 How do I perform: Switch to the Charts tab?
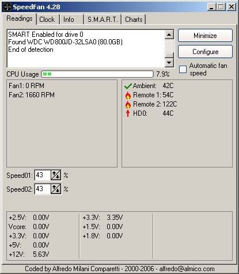coord(134,20)
